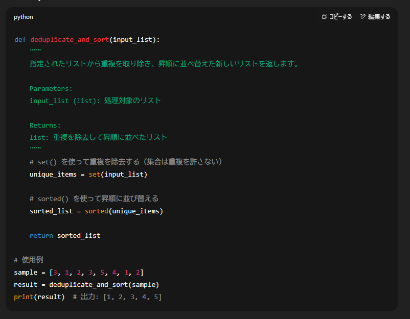Click the pencil edit icon
The width and height of the screenshot is (410, 319).
[363, 17]
